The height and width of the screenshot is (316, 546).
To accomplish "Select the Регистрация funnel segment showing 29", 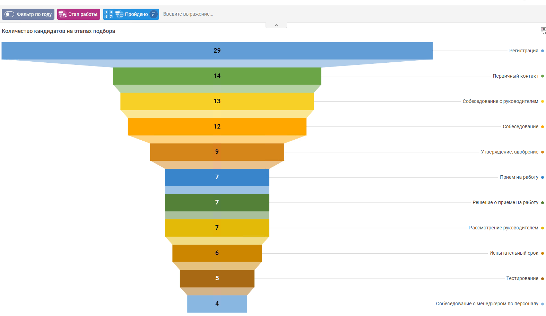I will click(x=217, y=51).
